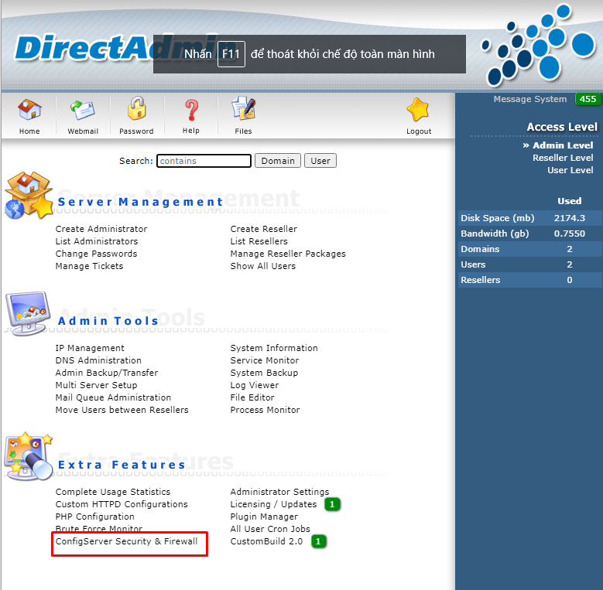Viewport: 603px width, 590px height.
Task: Open Webmail from the toolbar icon
Action: (83, 111)
